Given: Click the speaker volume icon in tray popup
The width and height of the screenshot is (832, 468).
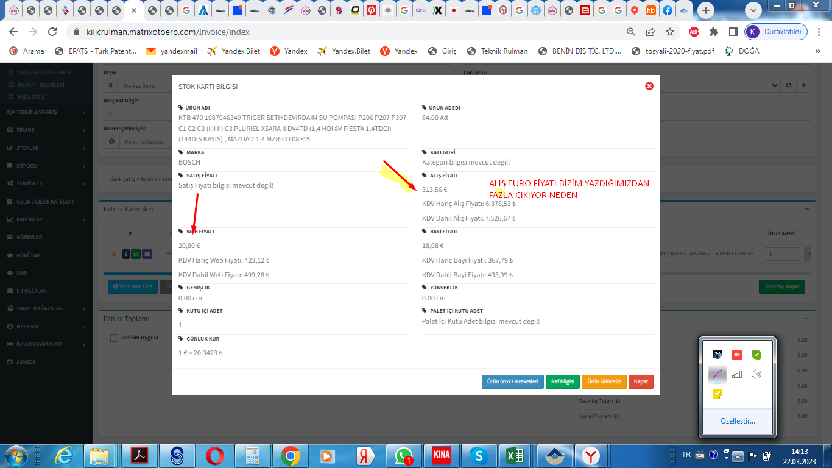Looking at the screenshot, I should coord(756,374).
